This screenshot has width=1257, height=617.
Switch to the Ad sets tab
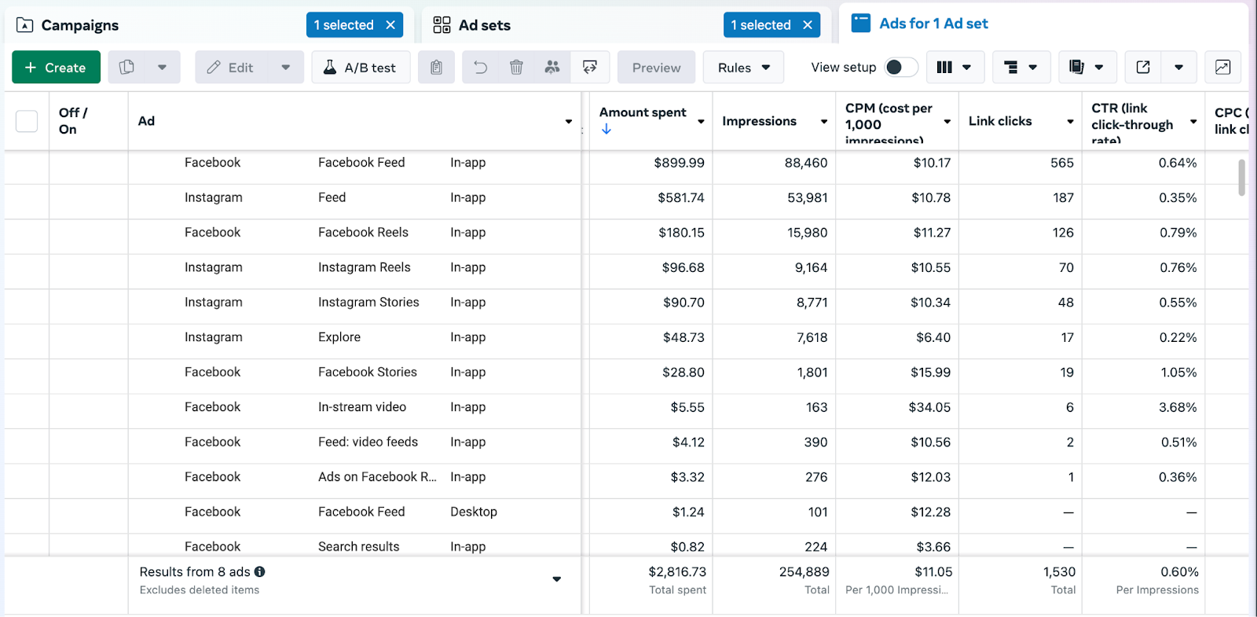483,25
